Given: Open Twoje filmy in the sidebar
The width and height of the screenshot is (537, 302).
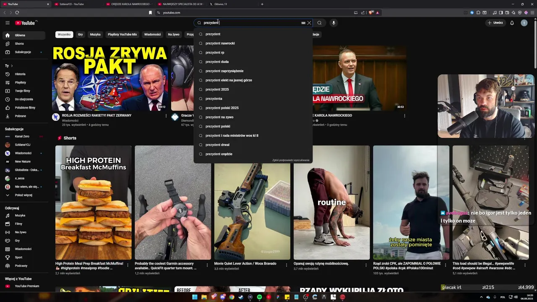Looking at the screenshot, I should point(23,91).
